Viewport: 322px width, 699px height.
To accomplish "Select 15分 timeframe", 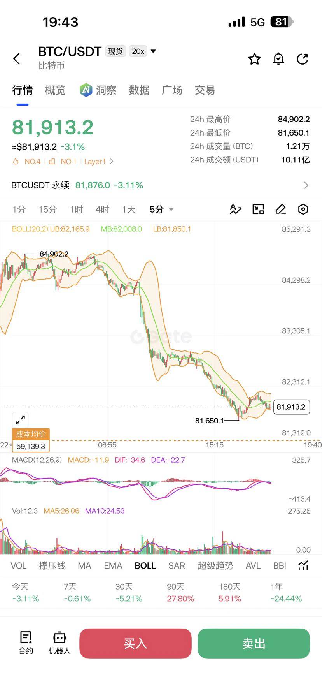I will click(47, 210).
